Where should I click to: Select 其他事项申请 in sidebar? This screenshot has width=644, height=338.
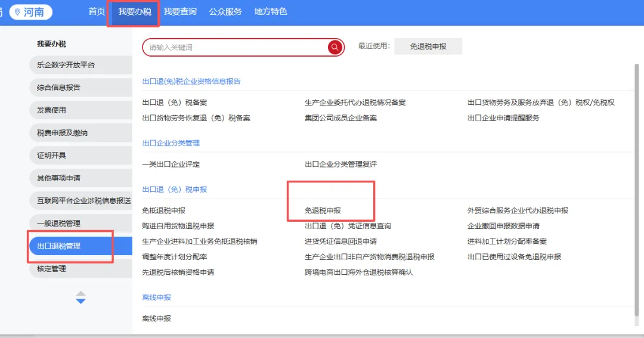(81, 178)
